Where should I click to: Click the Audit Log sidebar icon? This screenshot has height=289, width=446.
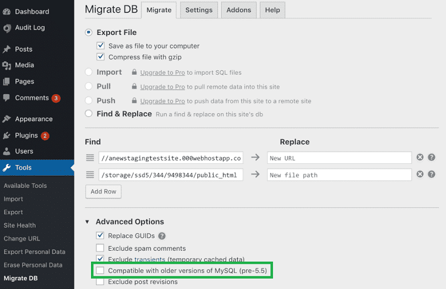(x=7, y=28)
